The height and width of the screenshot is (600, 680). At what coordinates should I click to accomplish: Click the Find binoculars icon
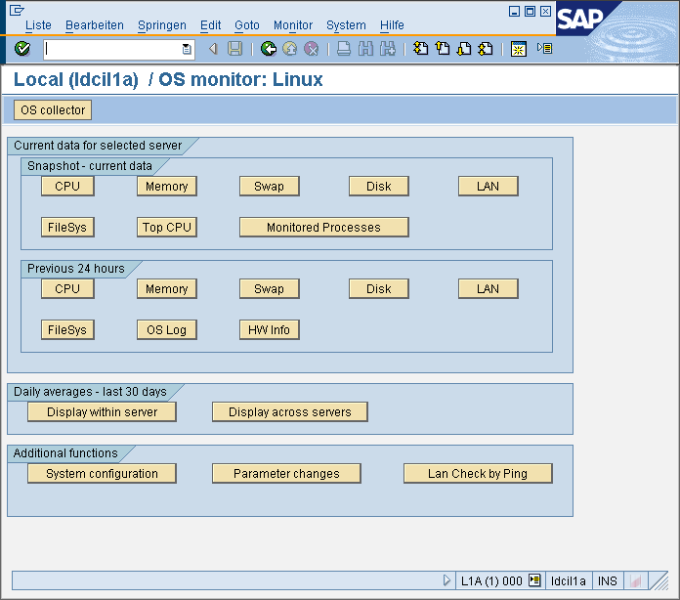(x=366, y=49)
